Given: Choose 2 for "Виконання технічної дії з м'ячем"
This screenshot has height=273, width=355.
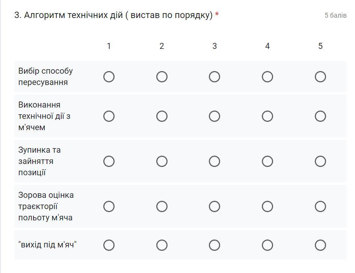Looking at the screenshot, I should 162,116.
